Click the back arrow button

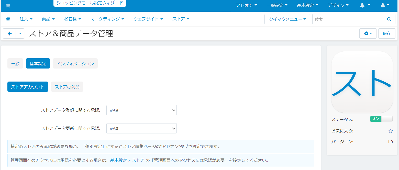[x=10, y=33]
